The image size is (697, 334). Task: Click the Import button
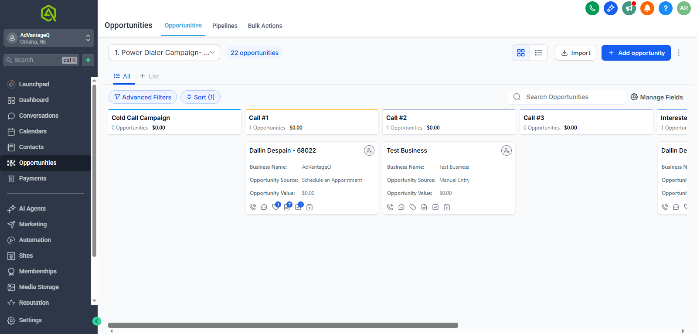pos(575,53)
